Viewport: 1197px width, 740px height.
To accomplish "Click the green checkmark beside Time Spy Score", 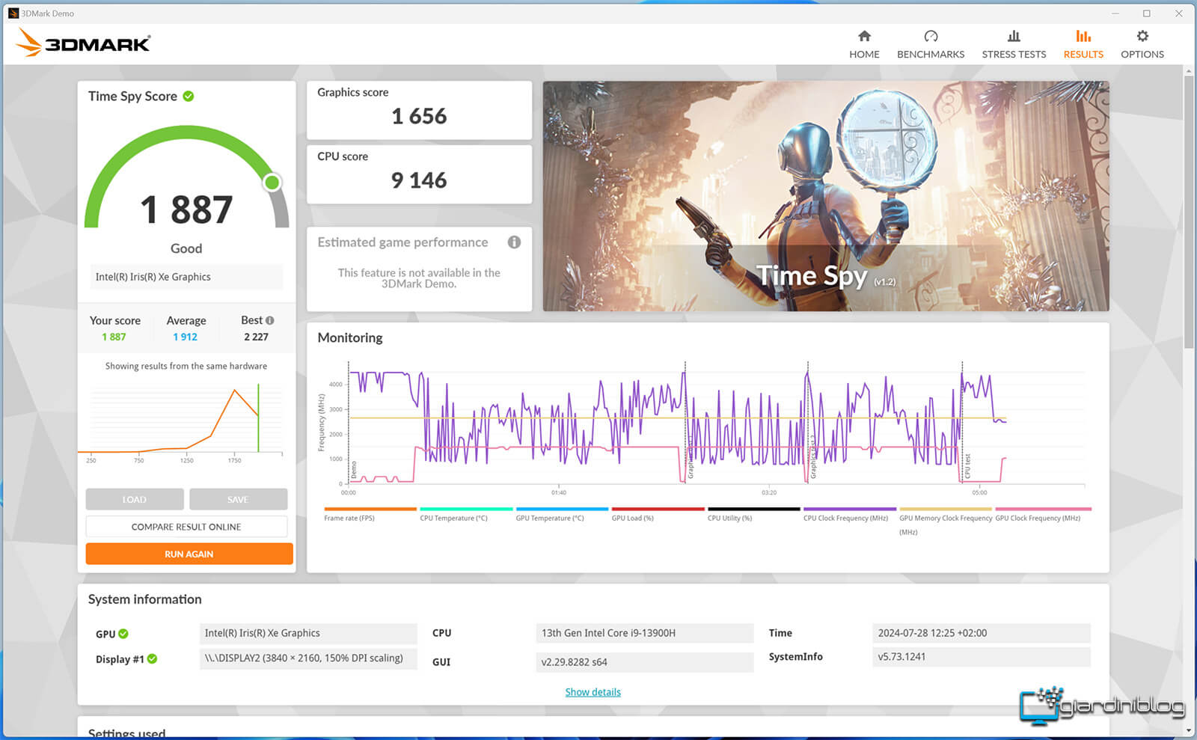I will tap(189, 96).
